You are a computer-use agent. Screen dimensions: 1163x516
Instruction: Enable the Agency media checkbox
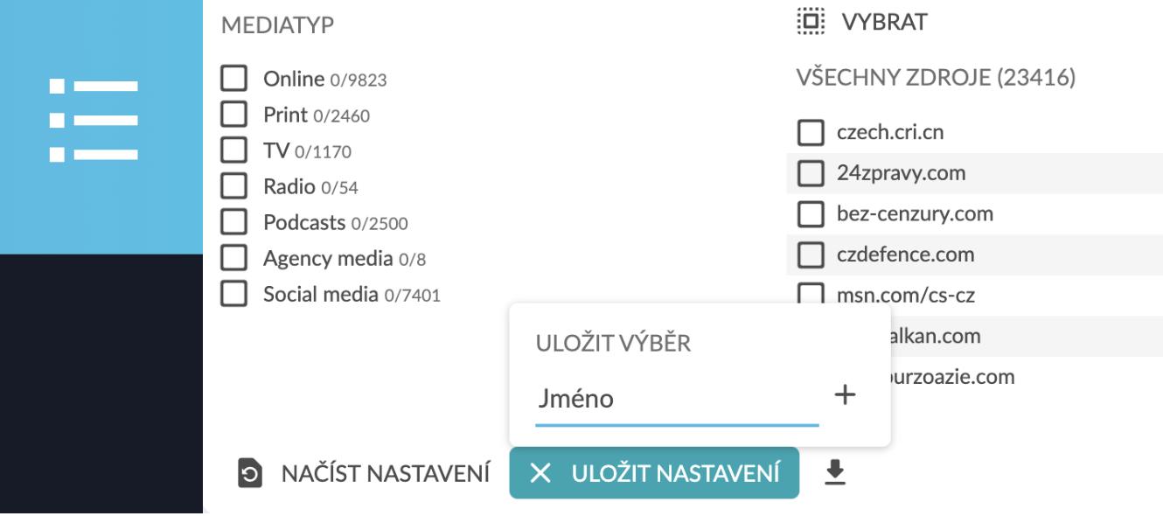pyautogui.click(x=233, y=258)
